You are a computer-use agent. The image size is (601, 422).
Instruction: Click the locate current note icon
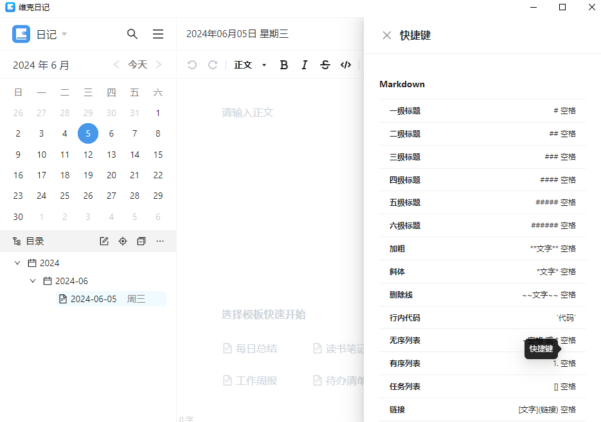pyautogui.click(x=122, y=241)
